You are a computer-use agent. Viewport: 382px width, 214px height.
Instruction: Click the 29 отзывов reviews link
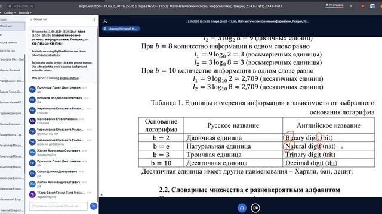(x=335, y=5)
